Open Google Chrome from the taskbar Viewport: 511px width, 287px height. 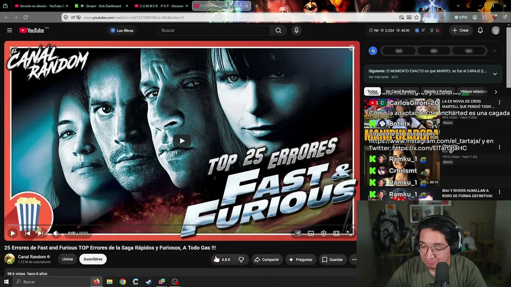tap(123, 282)
